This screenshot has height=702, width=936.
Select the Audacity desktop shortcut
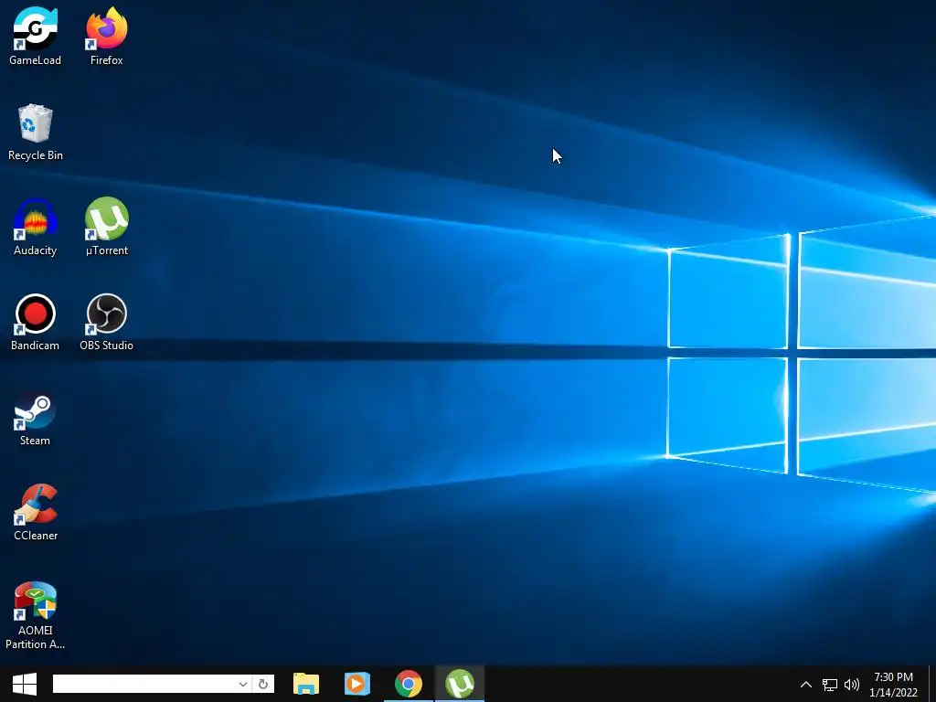tap(36, 227)
